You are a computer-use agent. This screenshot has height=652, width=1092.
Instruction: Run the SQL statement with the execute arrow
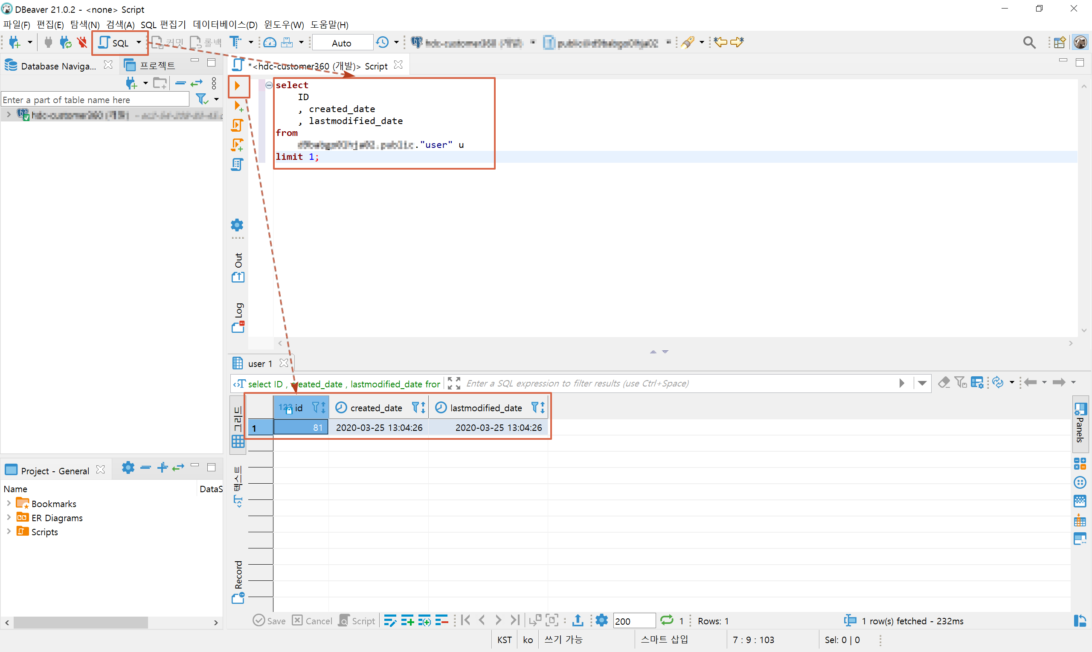238,86
